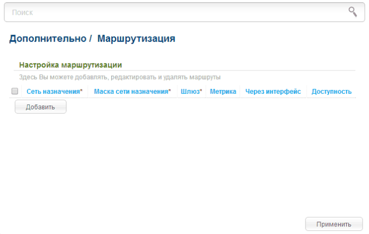Screen dimensions: 369x234
Task: Click the route editing description text
Action: click(119, 77)
